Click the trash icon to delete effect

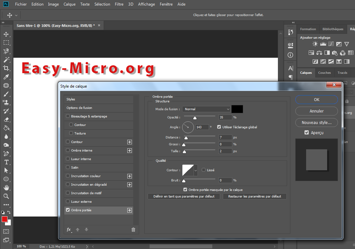click(133, 230)
